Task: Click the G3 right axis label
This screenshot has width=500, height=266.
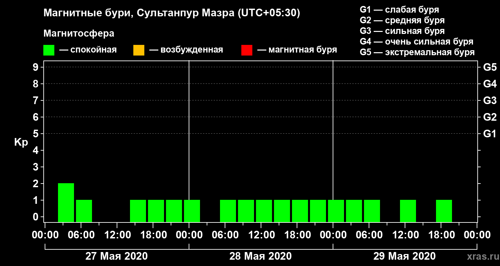Action: tap(490, 100)
